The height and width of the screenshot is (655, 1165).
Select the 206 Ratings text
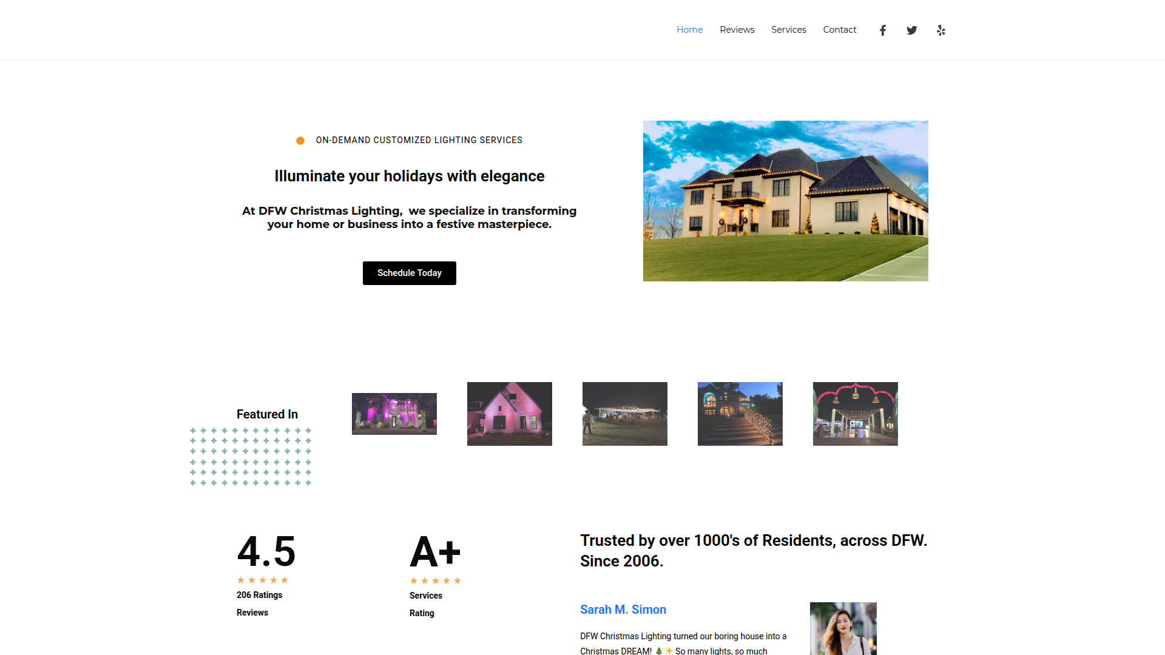coord(260,595)
